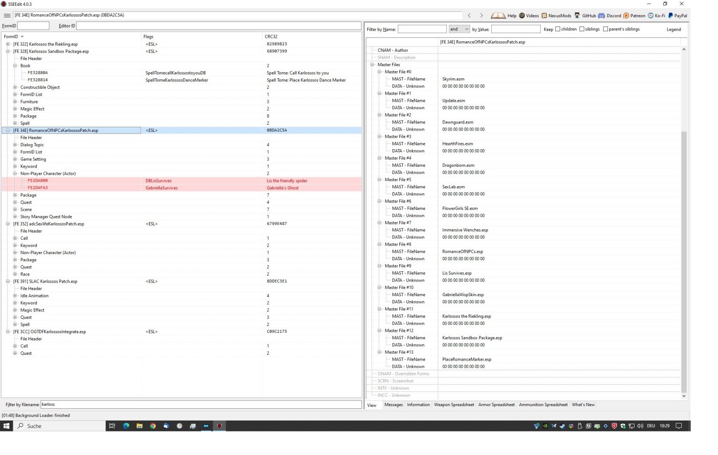This screenshot has width=718, height=455.
Task: Focus the FormID input field
Action: point(33,26)
